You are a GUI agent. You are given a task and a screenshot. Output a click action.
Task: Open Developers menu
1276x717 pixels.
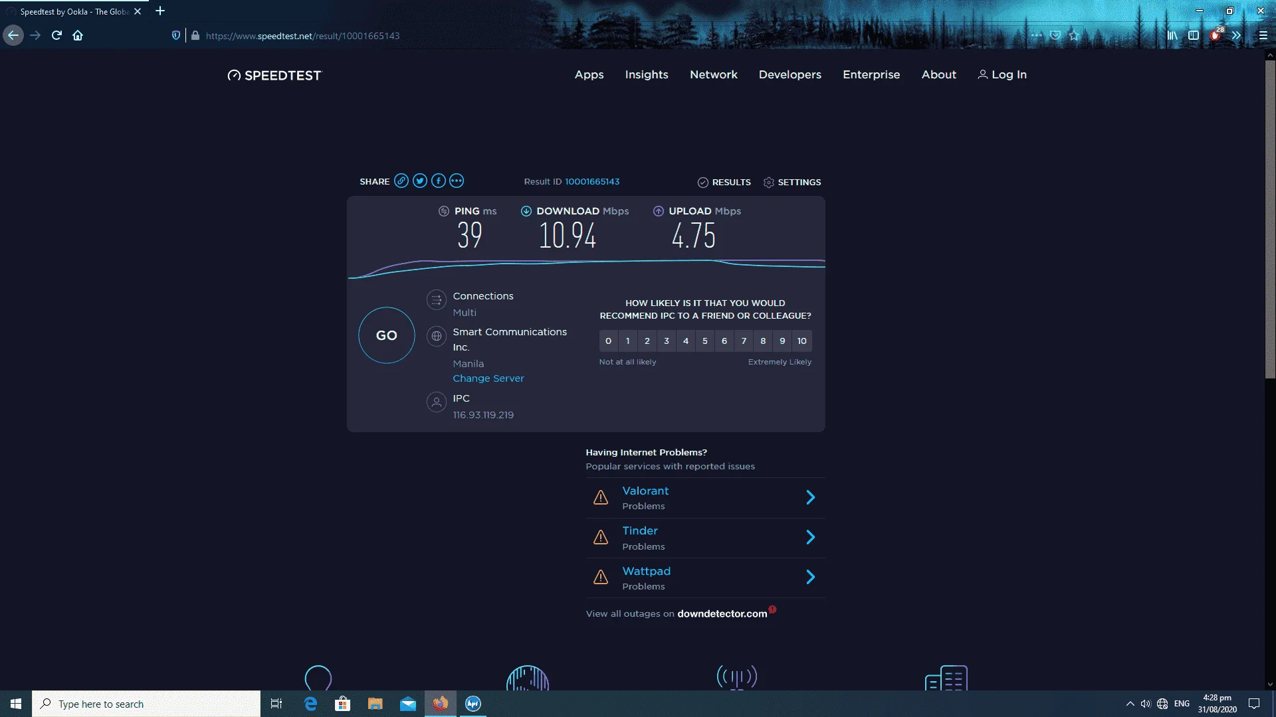pyautogui.click(x=790, y=74)
